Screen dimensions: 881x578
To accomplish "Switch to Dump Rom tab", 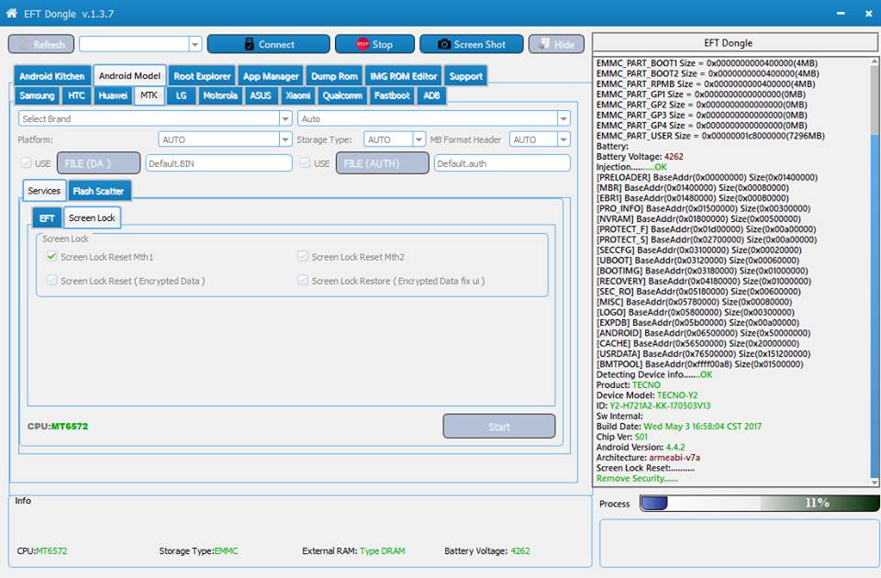I will (x=334, y=76).
